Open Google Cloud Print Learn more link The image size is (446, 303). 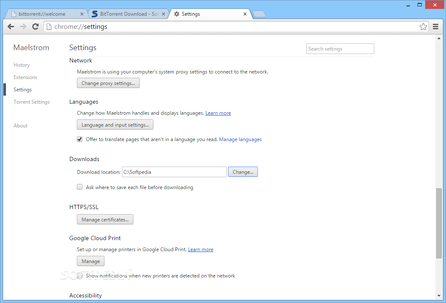[200, 249]
